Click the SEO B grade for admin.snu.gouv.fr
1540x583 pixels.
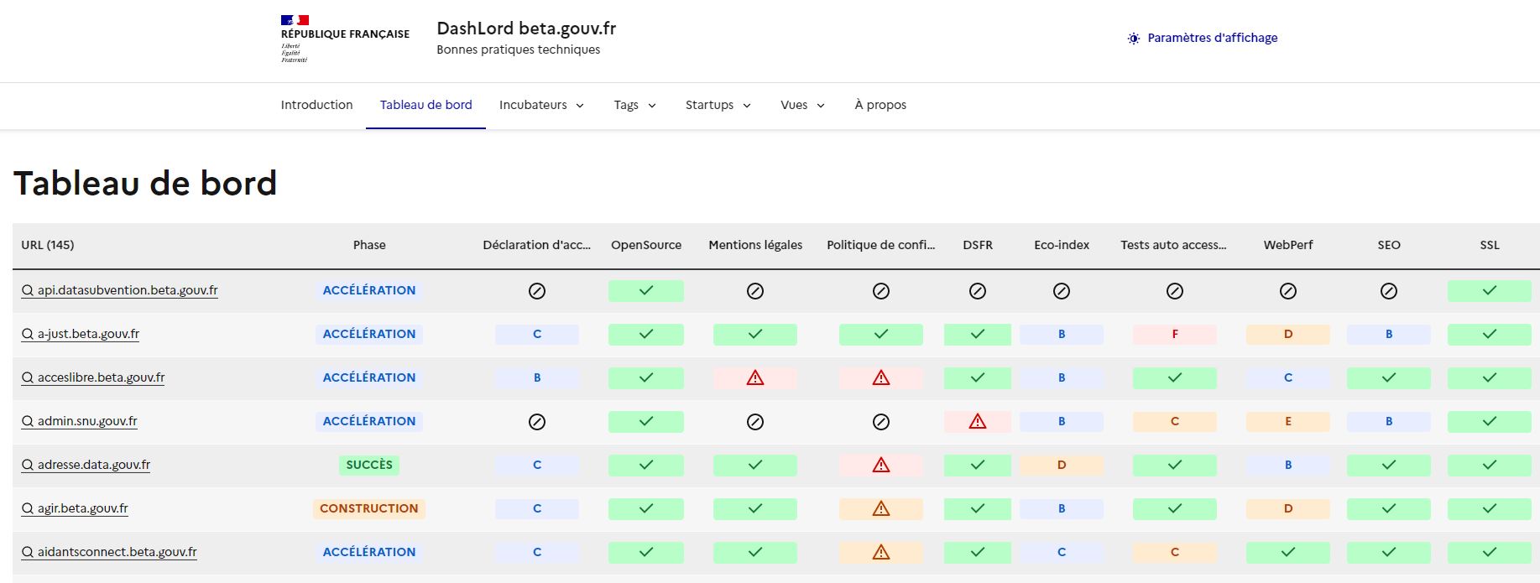(1389, 422)
